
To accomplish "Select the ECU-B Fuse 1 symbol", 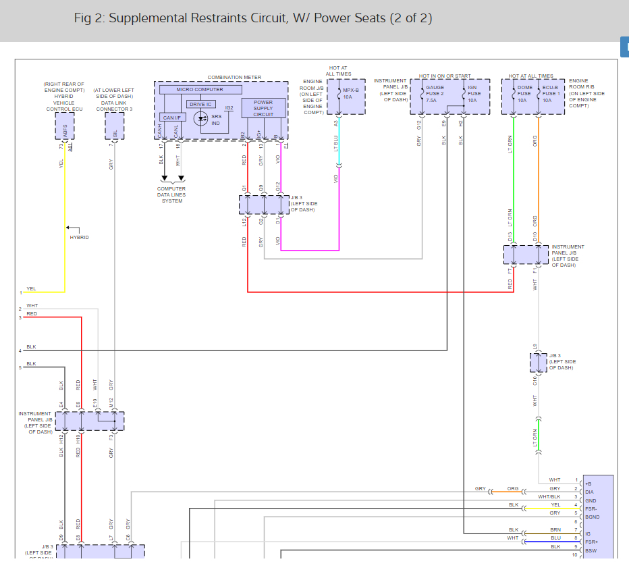I will [538, 95].
